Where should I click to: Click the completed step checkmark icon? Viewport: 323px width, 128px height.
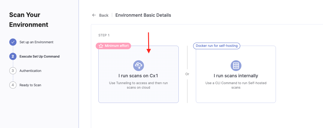pyautogui.click(x=13, y=42)
